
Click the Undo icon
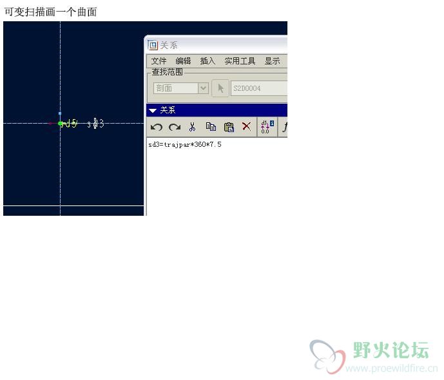pos(157,128)
